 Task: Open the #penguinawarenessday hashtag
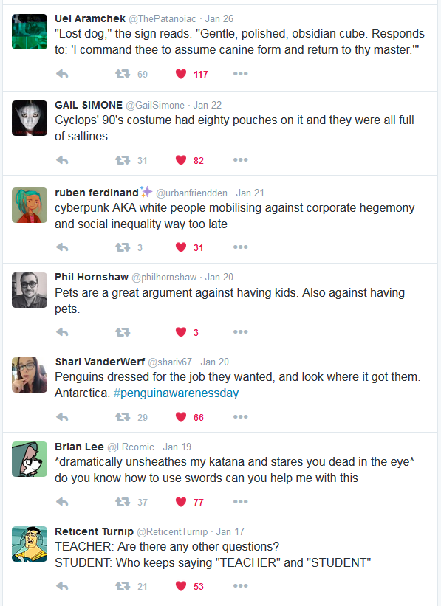[176, 393]
